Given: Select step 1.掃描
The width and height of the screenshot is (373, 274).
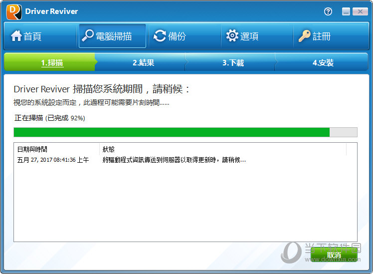Looking at the screenshot, I should 50,62.
